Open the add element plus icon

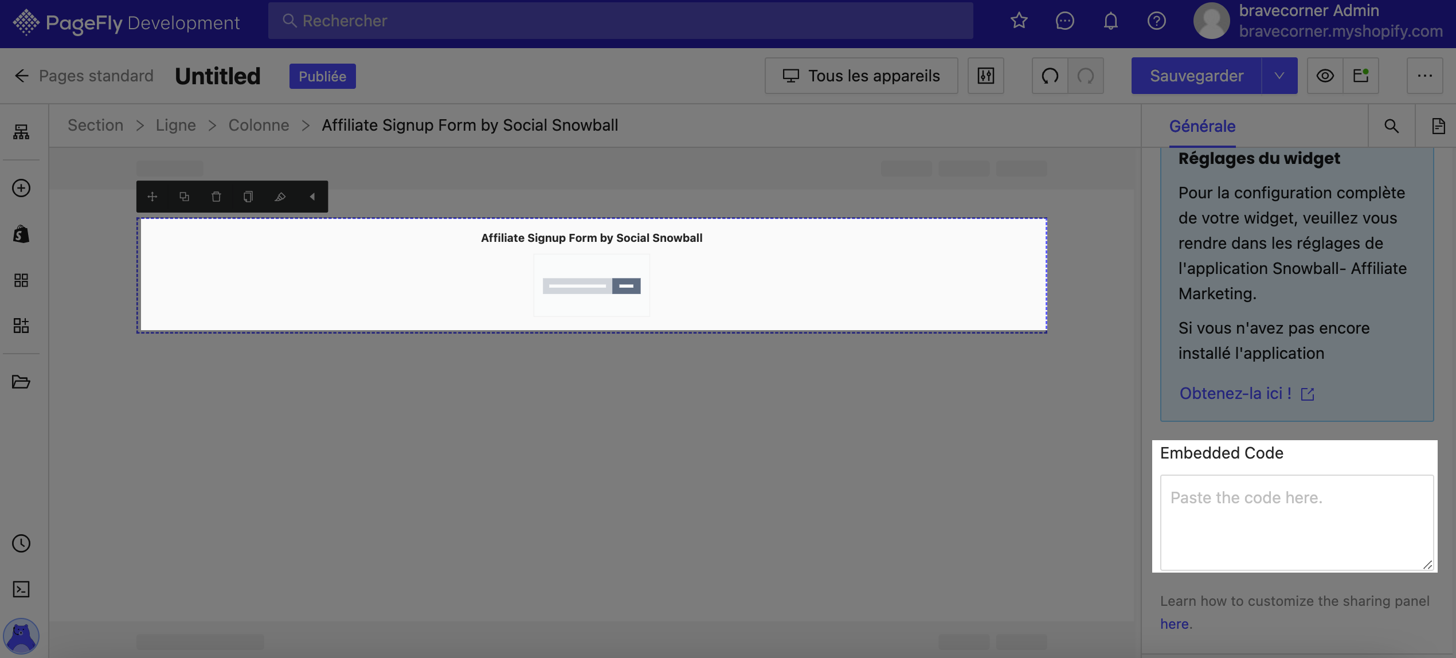tap(21, 188)
